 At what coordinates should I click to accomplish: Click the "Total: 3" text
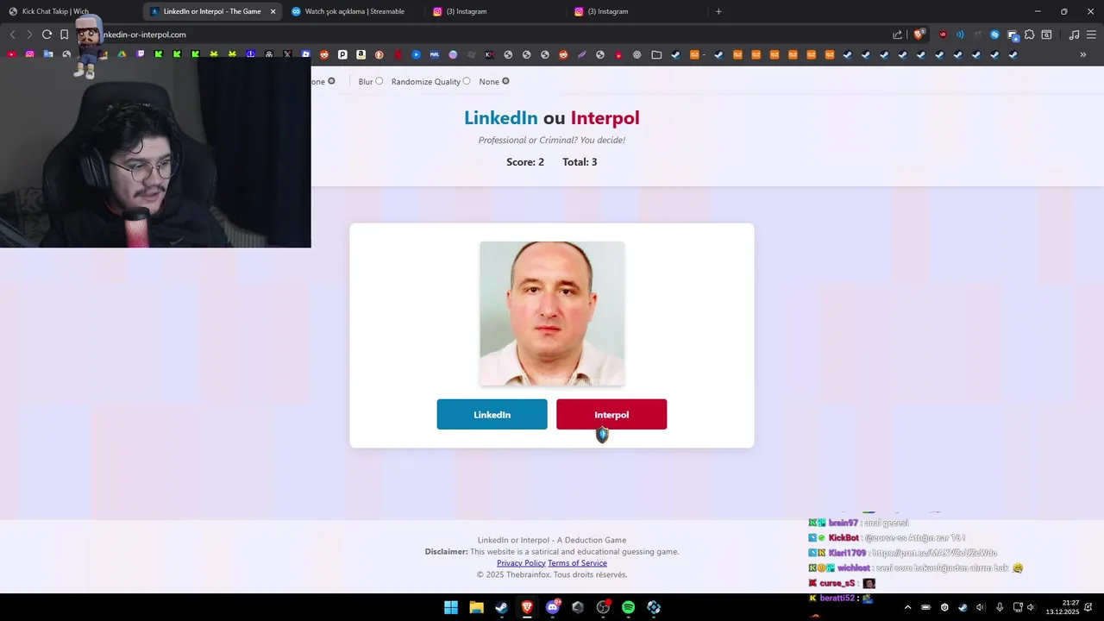point(580,162)
